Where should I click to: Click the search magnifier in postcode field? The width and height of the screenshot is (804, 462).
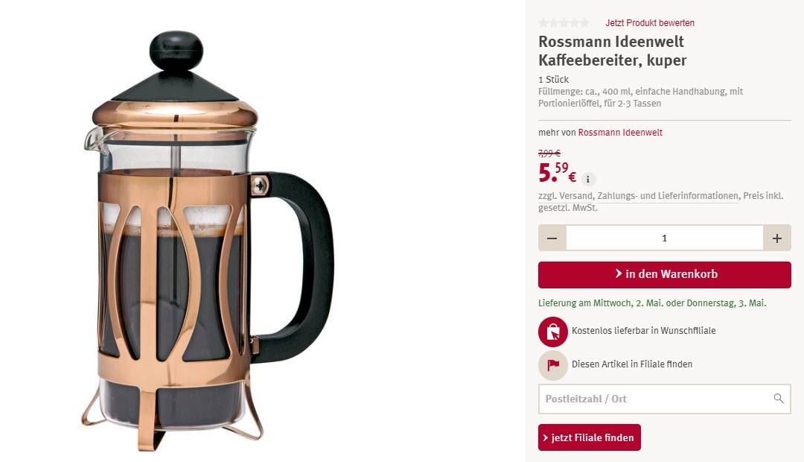click(x=779, y=399)
